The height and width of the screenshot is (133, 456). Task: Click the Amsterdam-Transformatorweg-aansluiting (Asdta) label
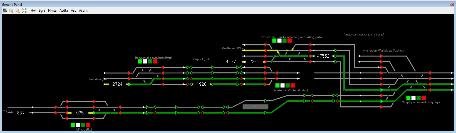[x=292, y=37]
